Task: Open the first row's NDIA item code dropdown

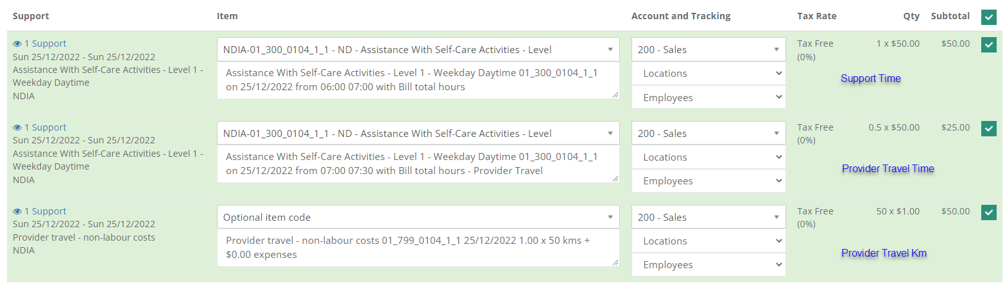Action: [418, 49]
